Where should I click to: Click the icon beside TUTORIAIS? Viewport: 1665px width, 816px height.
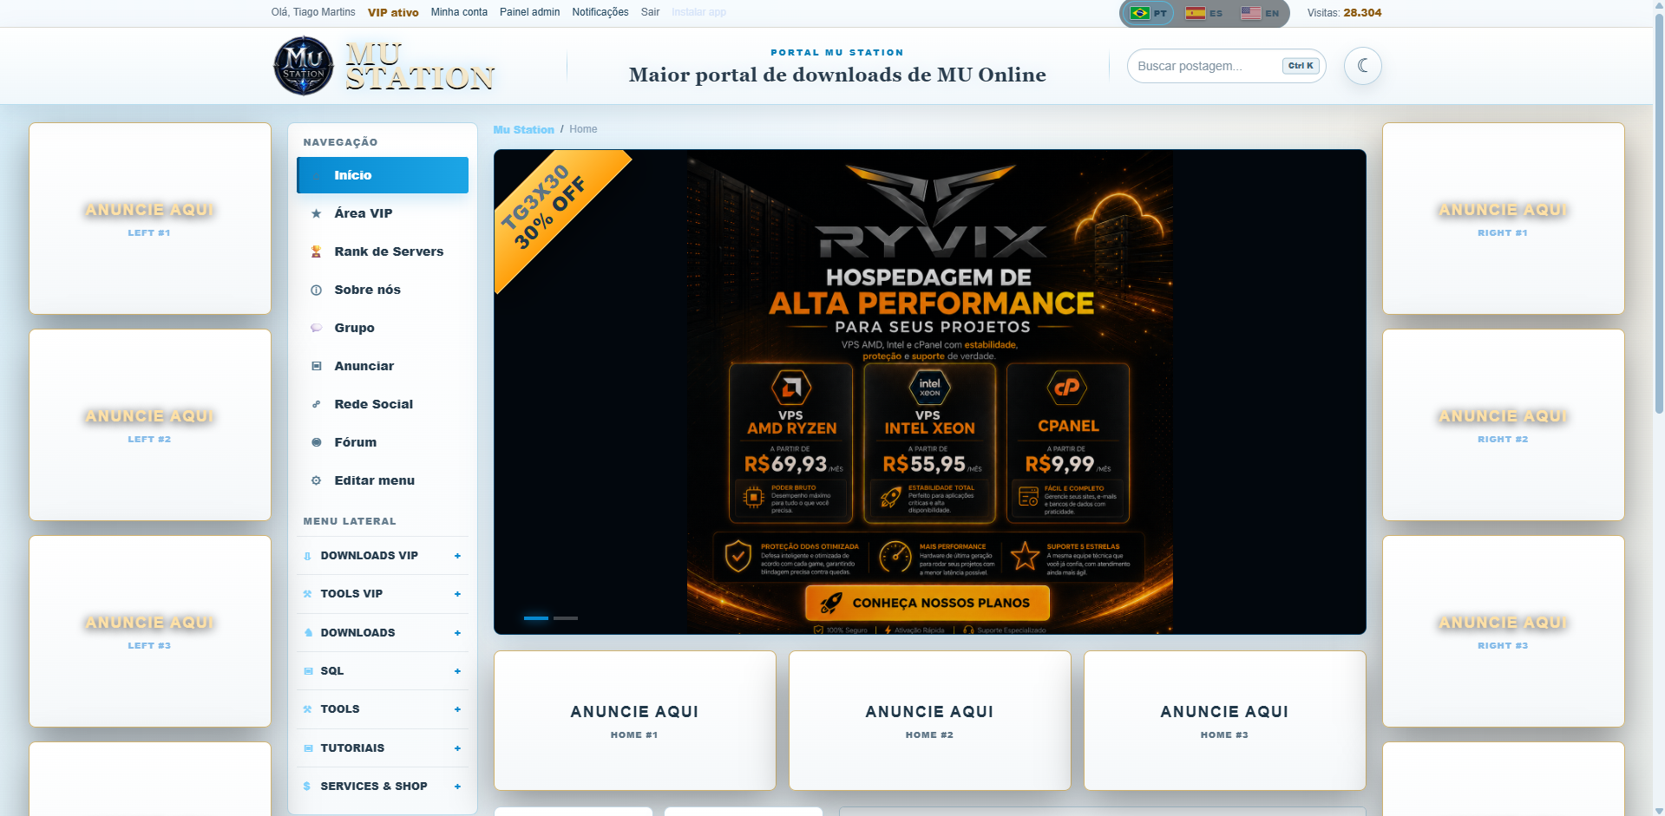click(x=307, y=748)
